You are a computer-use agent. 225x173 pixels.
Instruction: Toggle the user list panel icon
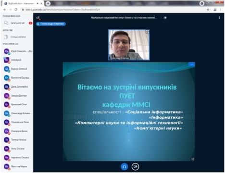pyautogui.click(x=38, y=18)
